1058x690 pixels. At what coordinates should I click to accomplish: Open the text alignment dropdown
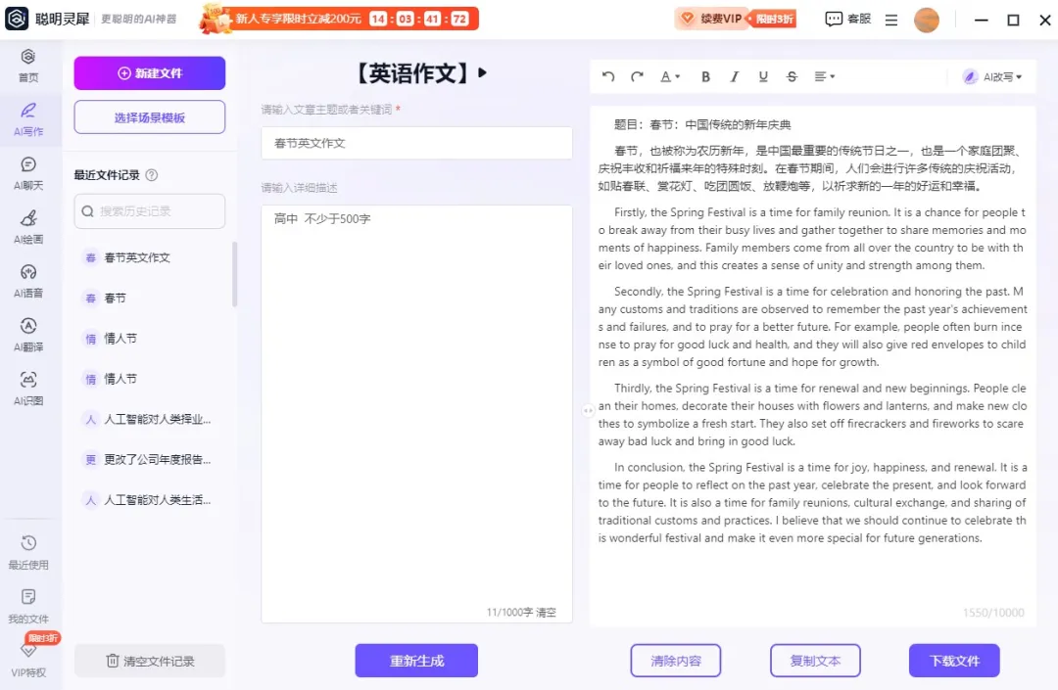[825, 76]
